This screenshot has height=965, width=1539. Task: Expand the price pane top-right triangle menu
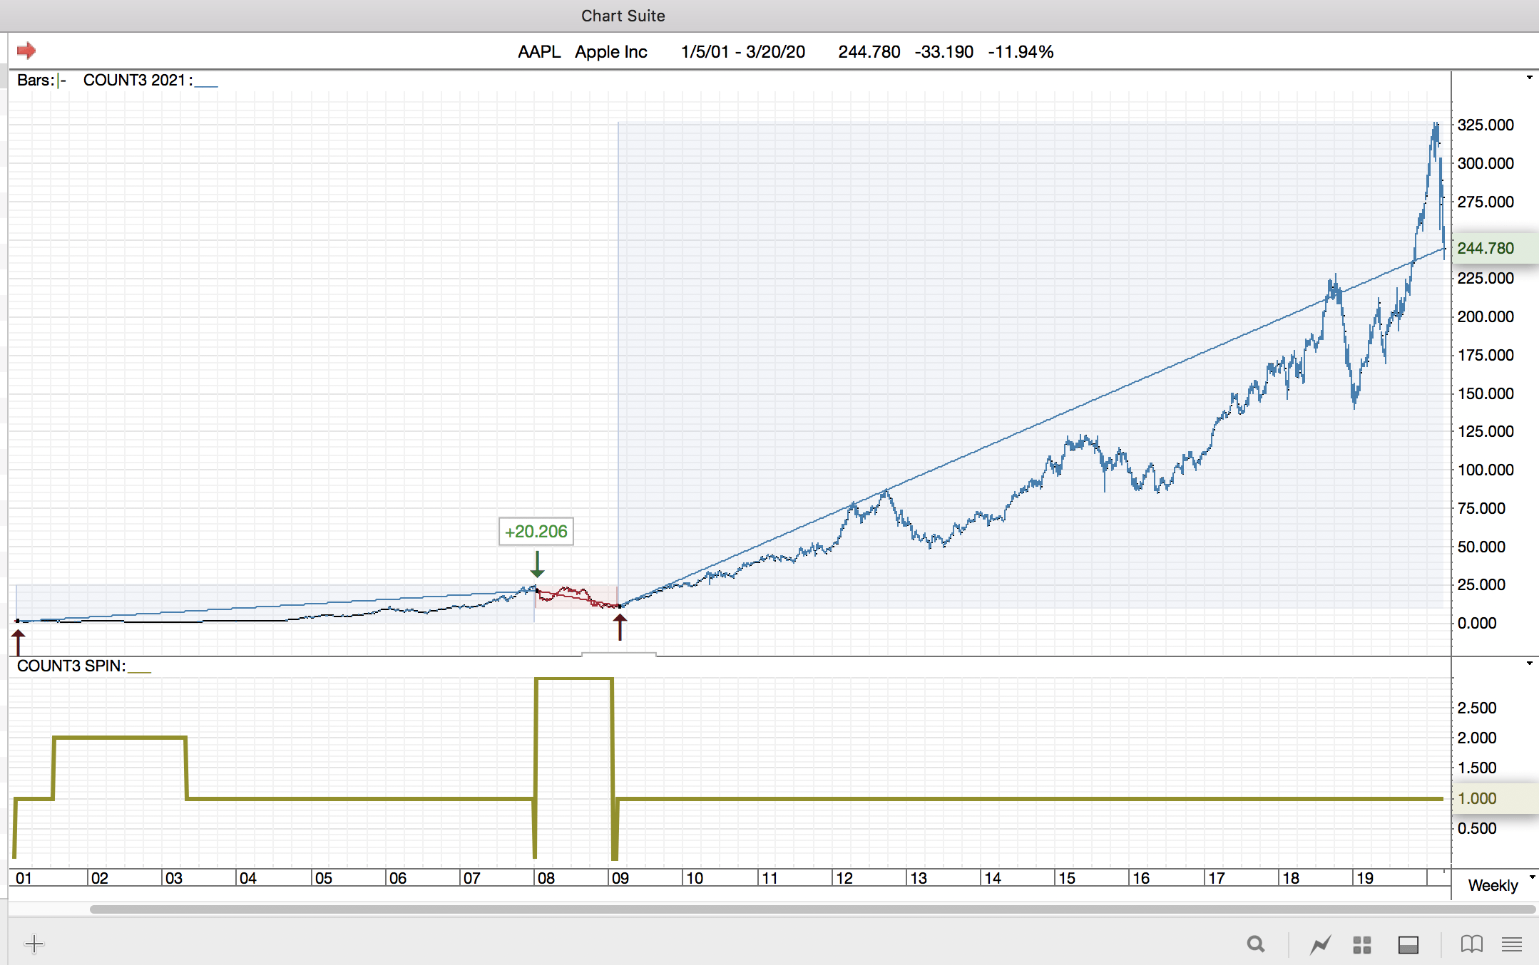[1529, 78]
